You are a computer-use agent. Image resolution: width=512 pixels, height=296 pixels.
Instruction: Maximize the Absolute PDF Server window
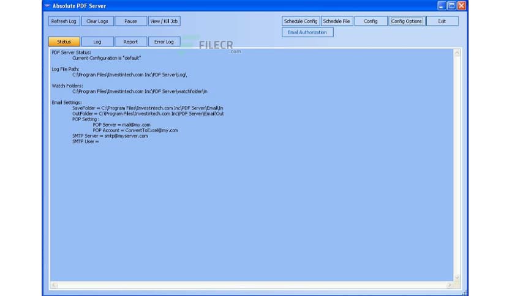[451, 6]
